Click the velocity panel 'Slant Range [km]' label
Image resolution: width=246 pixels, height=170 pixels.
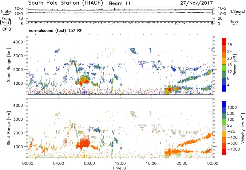9,128
